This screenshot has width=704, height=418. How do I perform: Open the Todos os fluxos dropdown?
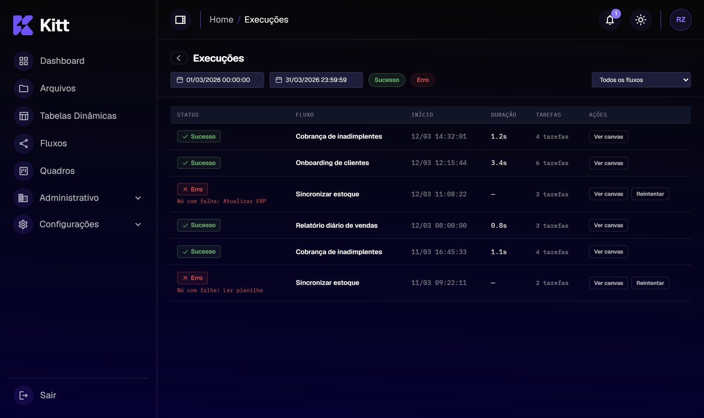tap(641, 80)
